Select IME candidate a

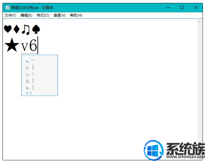30,61
